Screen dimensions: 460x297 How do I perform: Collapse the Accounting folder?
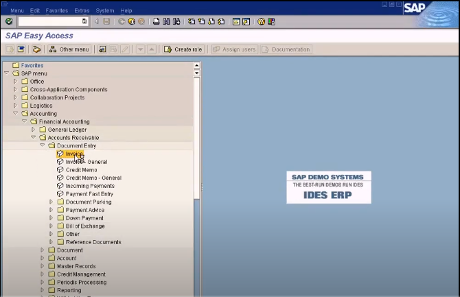(x=16, y=113)
